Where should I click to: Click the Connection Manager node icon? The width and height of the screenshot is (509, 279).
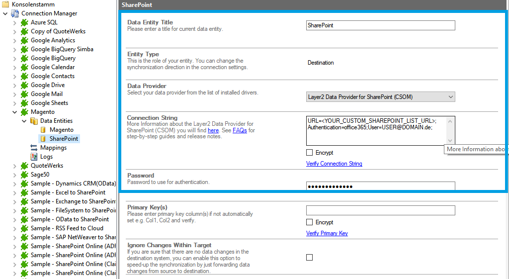[x=15, y=13]
